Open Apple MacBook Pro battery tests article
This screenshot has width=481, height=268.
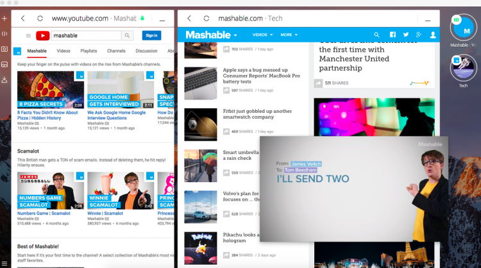tap(262, 76)
